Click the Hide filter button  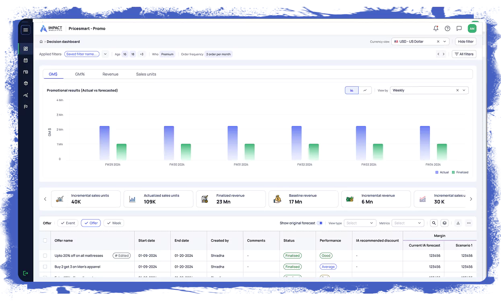click(x=466, y=41)
